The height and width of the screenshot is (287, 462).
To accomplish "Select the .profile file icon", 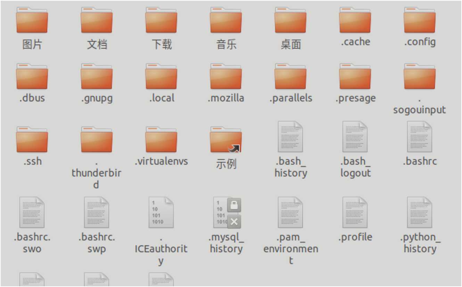I will pyautogui.click(x=355, y=213).
